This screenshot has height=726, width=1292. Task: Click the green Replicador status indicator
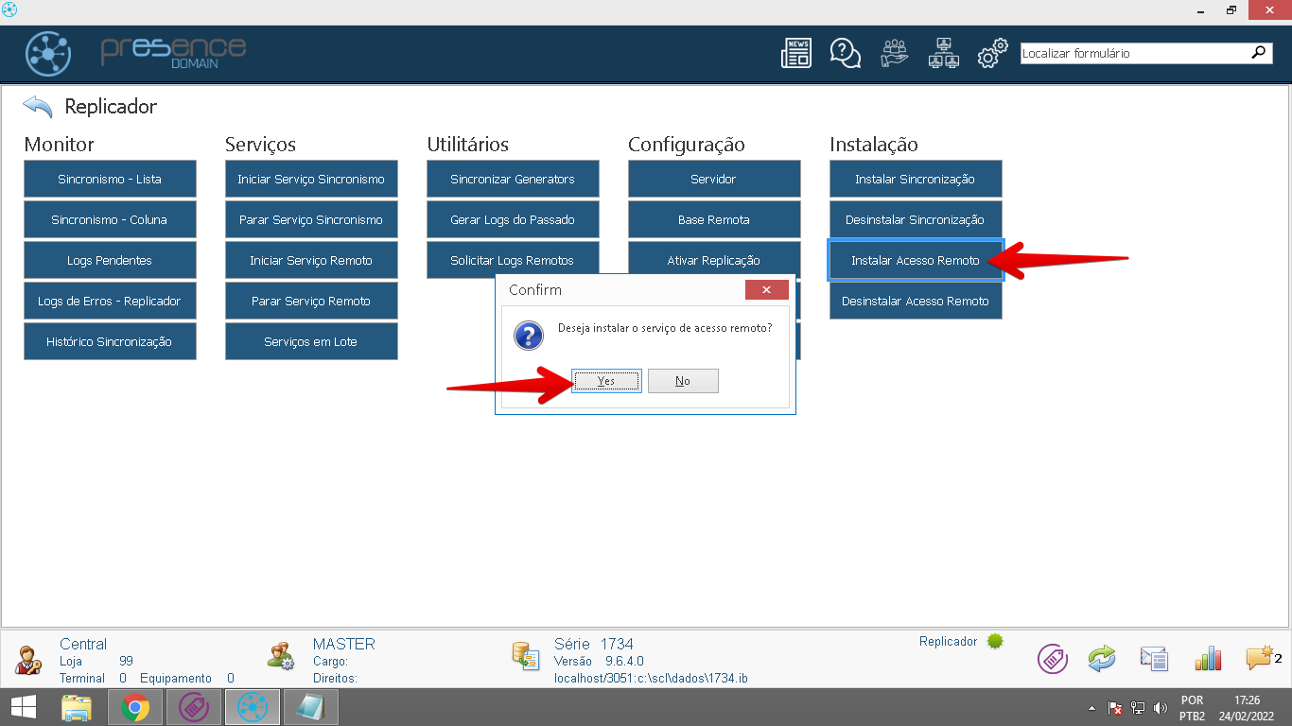click(x=995, y=641)
